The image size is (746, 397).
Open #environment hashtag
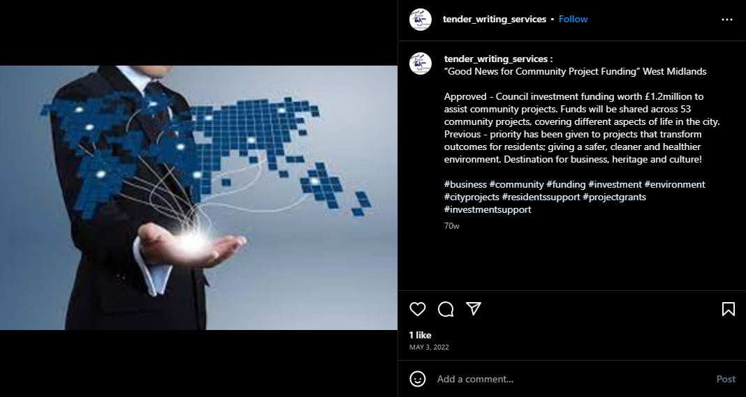click(675, 184)
